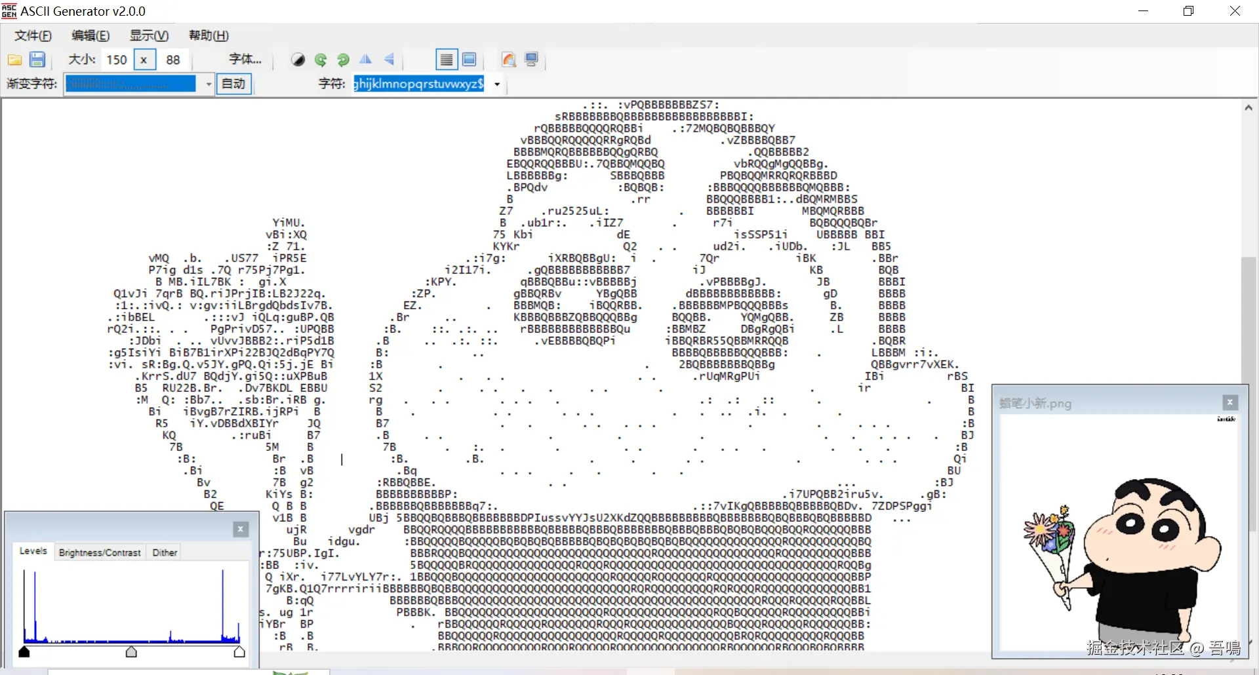Expand the 字符 characters dropdown arrow
This screenshot has height=675, width=1259.
[497, 85]
